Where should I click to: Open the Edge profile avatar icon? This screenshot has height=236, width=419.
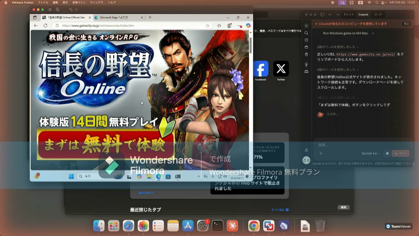229,26
